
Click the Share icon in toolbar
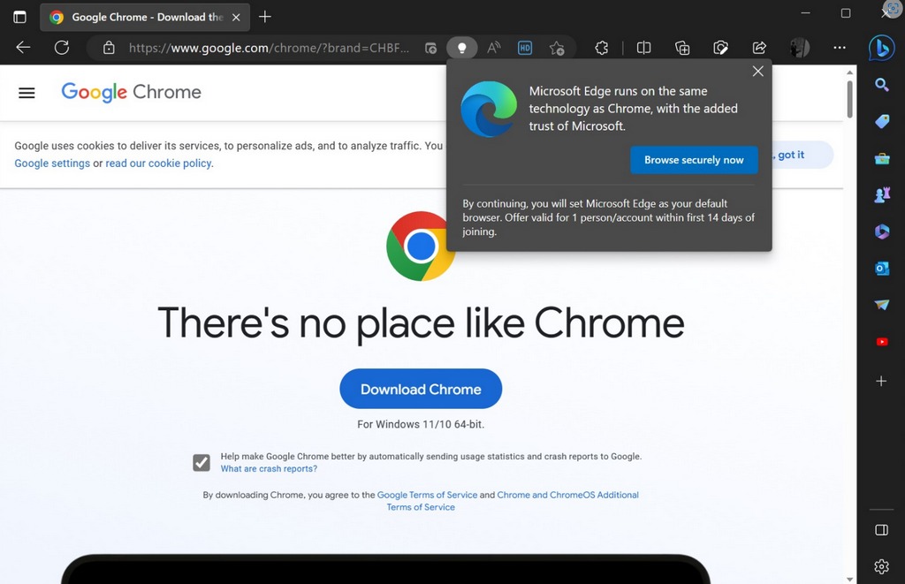(x=759, y=48)
